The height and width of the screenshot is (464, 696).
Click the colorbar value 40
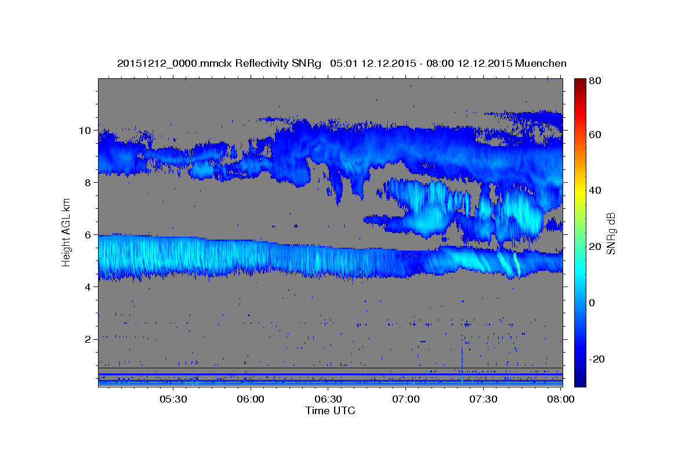tap(594, 190)
